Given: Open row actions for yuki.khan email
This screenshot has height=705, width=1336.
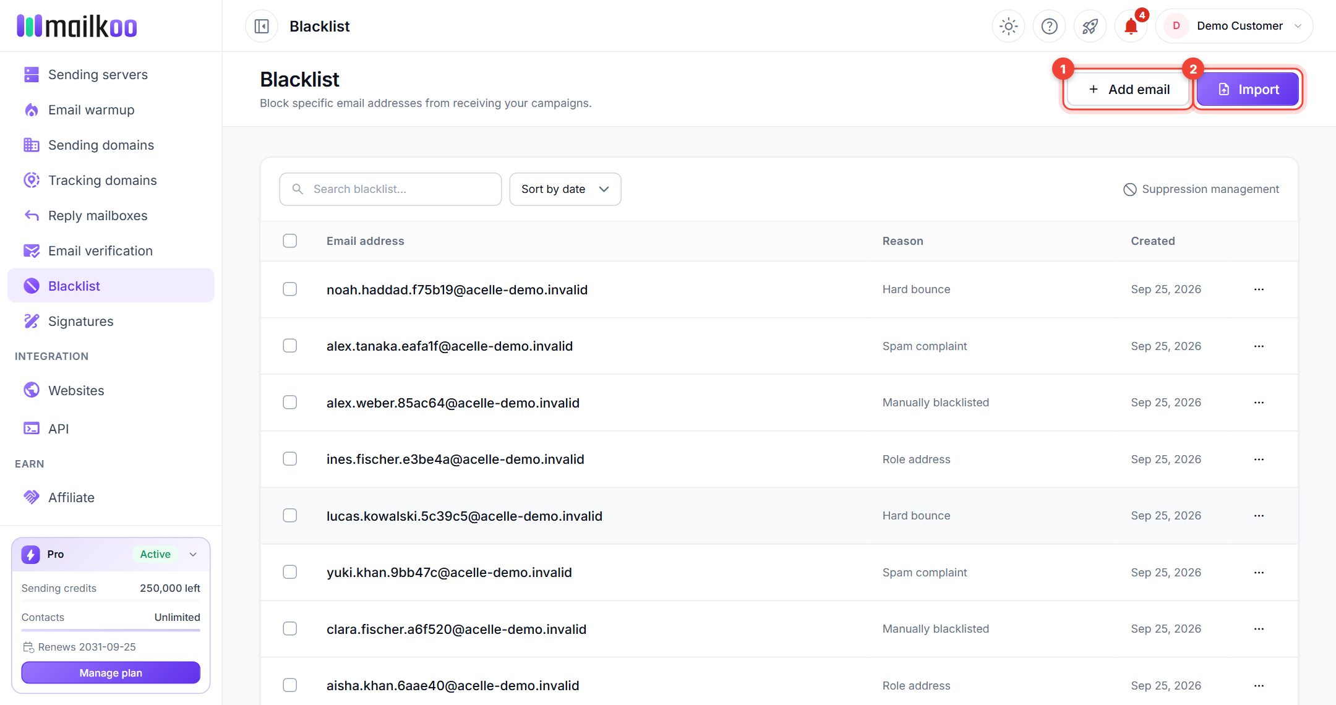Looking at the screenshot, I should pyautogui.click(x=1259, y=573).
